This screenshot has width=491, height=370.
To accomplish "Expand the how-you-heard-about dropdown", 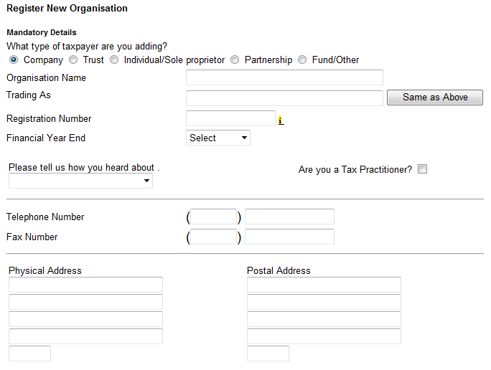I will (80, 181).
